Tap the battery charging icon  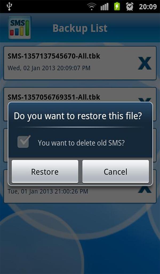tap(117, 7)
